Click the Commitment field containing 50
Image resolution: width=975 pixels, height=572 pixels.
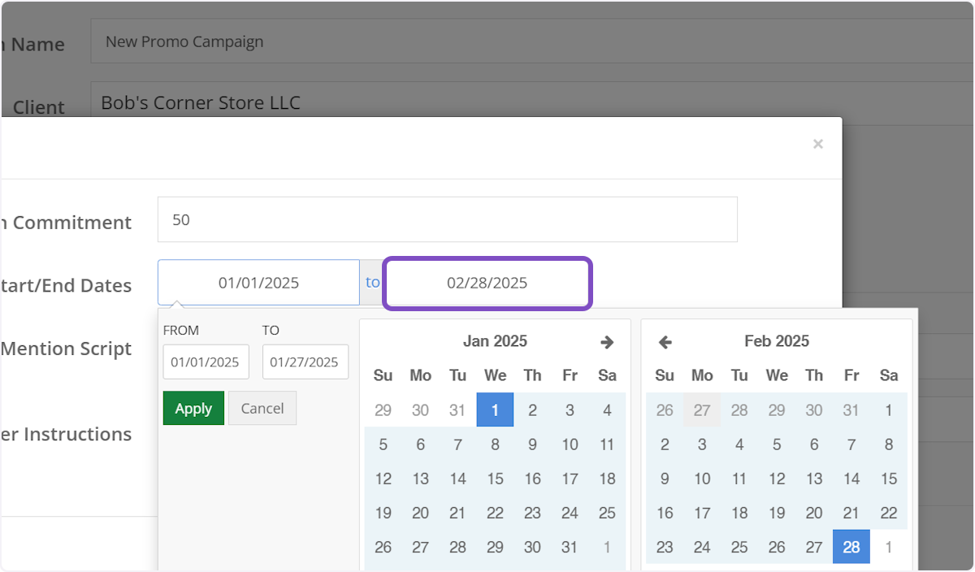tap(447, 219)
